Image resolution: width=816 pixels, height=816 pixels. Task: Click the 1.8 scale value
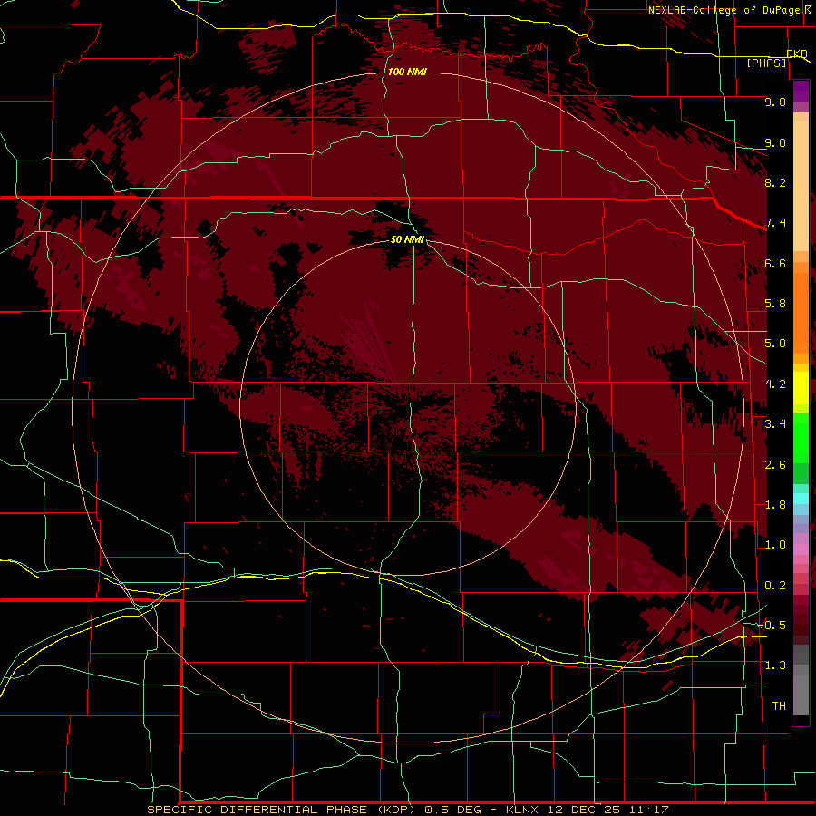point(775,505)
